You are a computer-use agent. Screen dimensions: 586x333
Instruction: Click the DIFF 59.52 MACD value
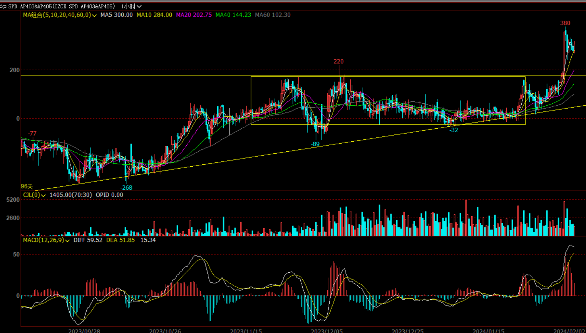tap(88, 240)
